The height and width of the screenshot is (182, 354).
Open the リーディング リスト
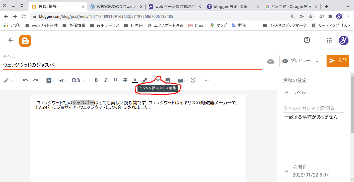tap(331, 25)
